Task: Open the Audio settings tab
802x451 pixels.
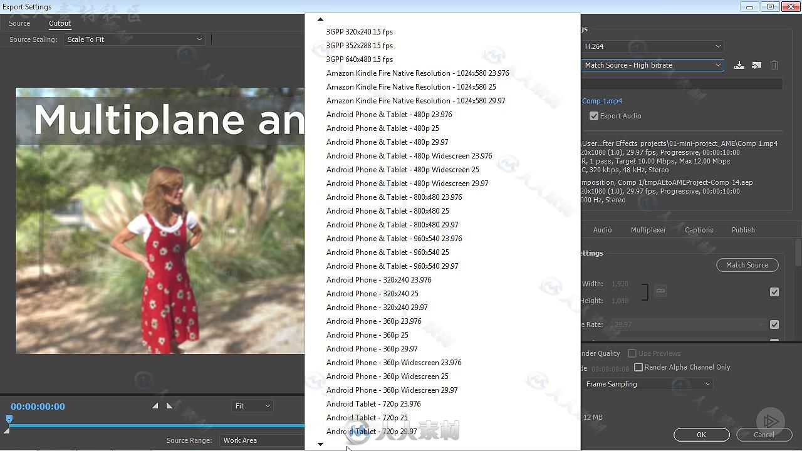Action: pyautogui.click(x=602, y=230)
